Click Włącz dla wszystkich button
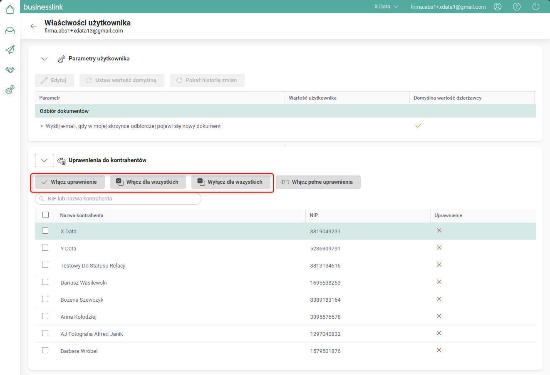 click(148, 182)
